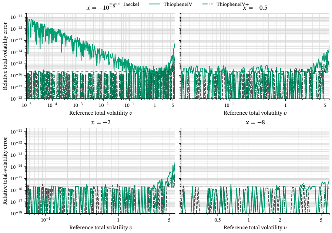The height and width of the screenshot is (233, 332).
Task: Click the 10⁻⁴ x-tick of the x = −10⁻⁸ plot
Action: (52, 105)
